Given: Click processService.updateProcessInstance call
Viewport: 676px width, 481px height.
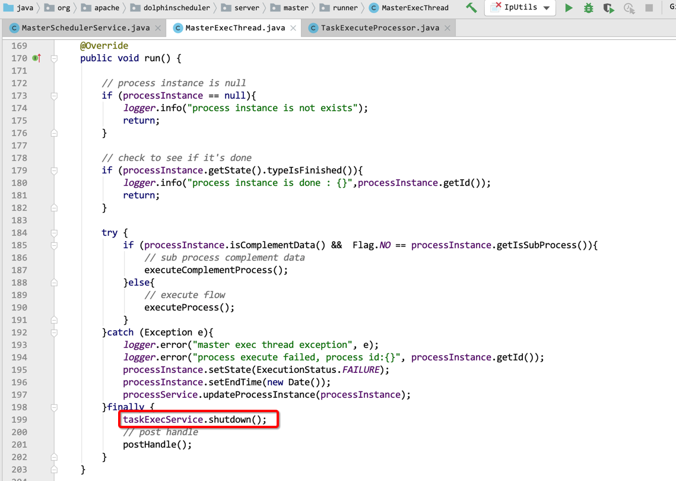Looking at the screenshot, I should pyautogui.click(x=266, y=395).
